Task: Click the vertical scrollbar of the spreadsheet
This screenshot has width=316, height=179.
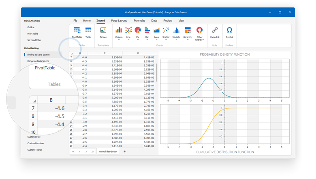Action: tap(156, 73)
